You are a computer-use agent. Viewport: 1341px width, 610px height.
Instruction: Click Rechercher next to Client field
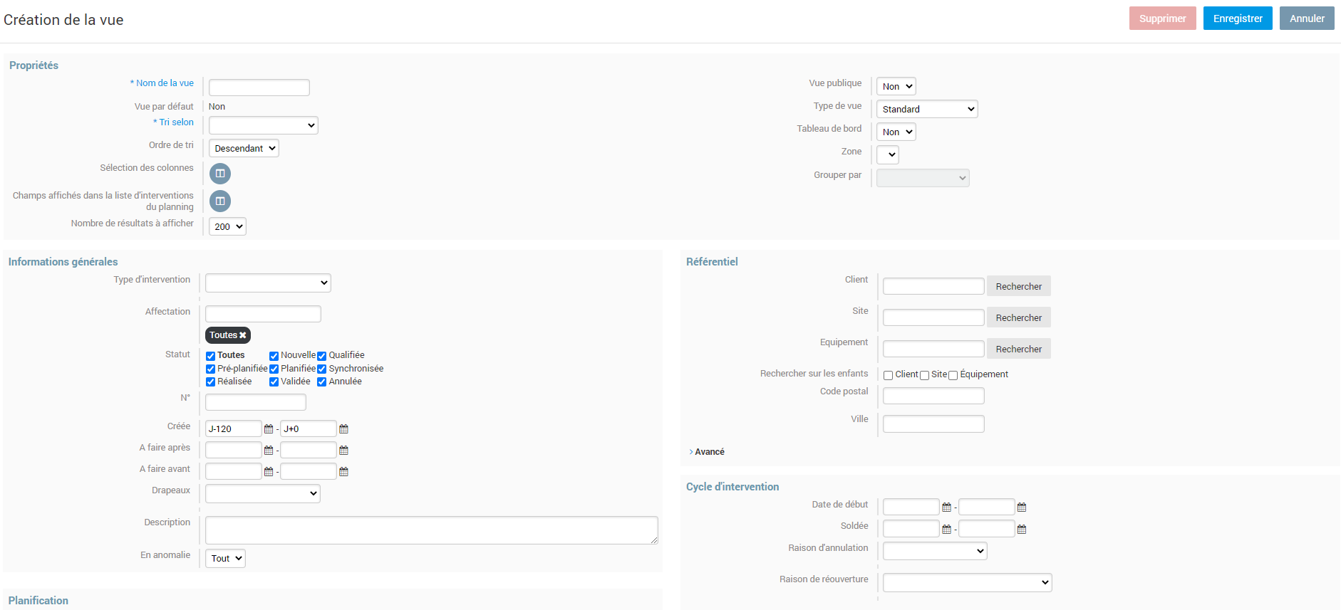[x=1018, y=286]
